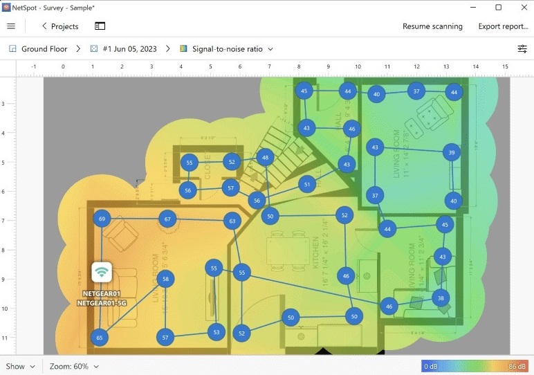Click Resume scanning

coord(432,26)
